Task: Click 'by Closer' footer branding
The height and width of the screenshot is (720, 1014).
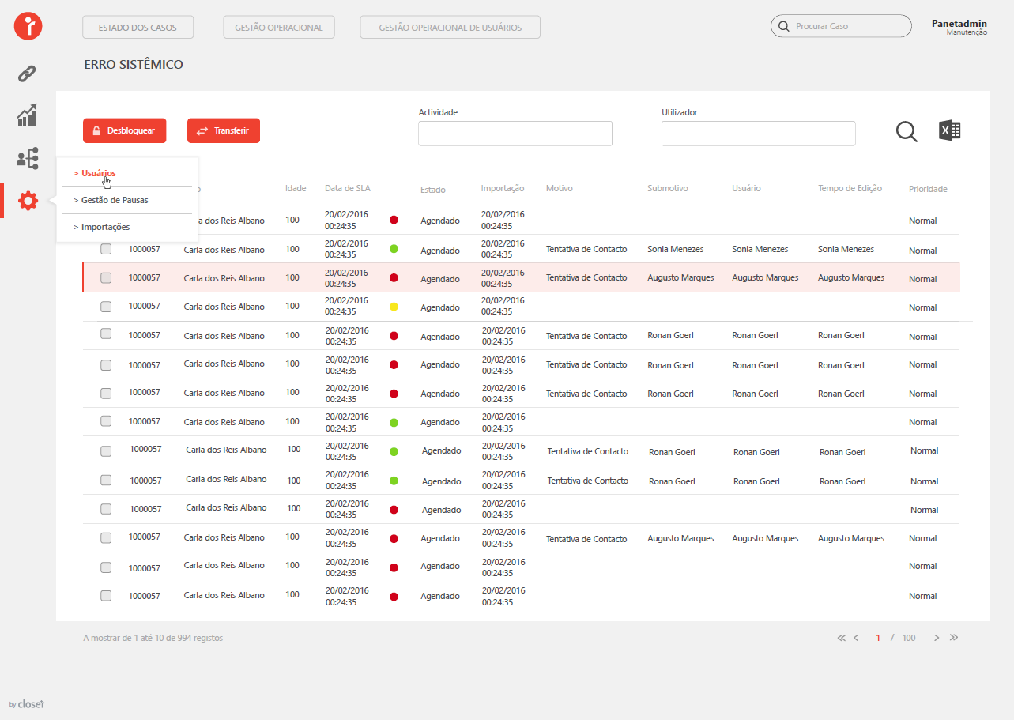Action: [27, 703]
